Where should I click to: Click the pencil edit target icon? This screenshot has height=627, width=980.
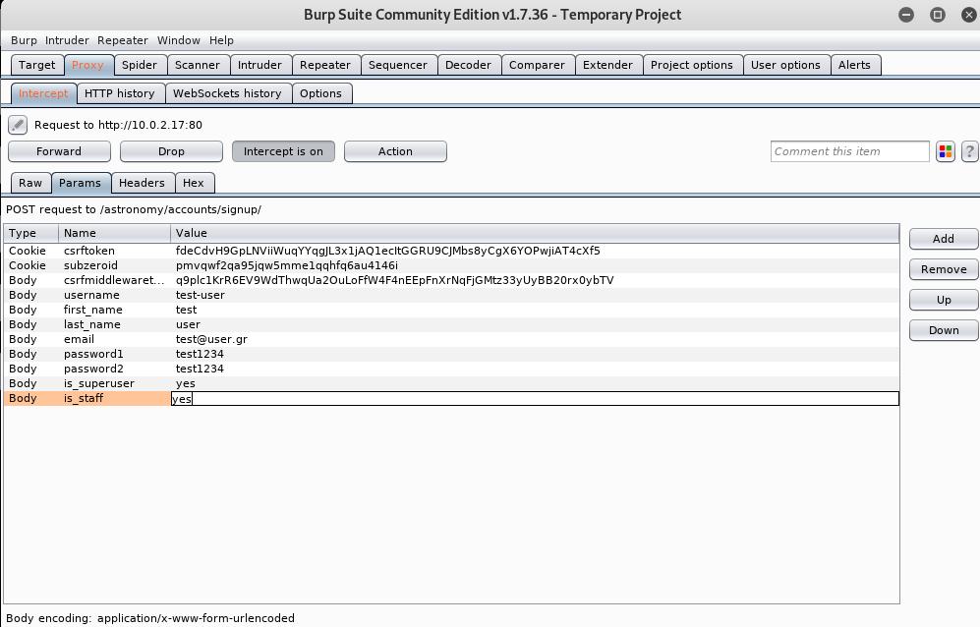18,125
